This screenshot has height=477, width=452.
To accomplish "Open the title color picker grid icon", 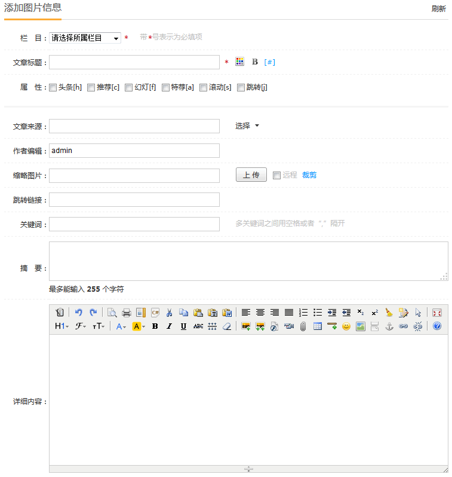I will 239,62.
